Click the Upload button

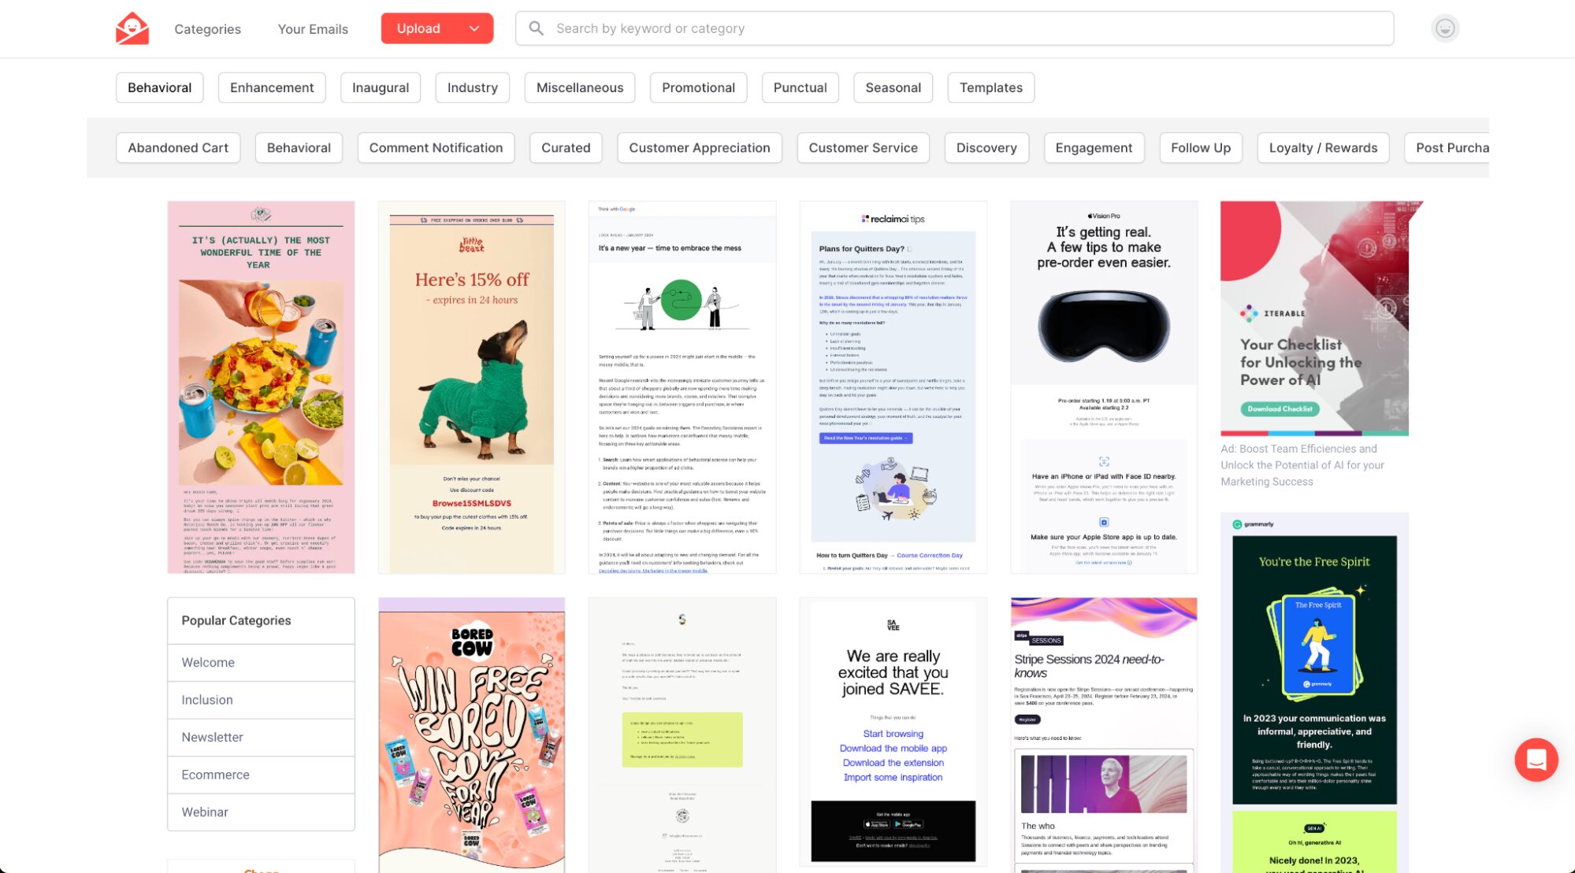click(418, 28)
